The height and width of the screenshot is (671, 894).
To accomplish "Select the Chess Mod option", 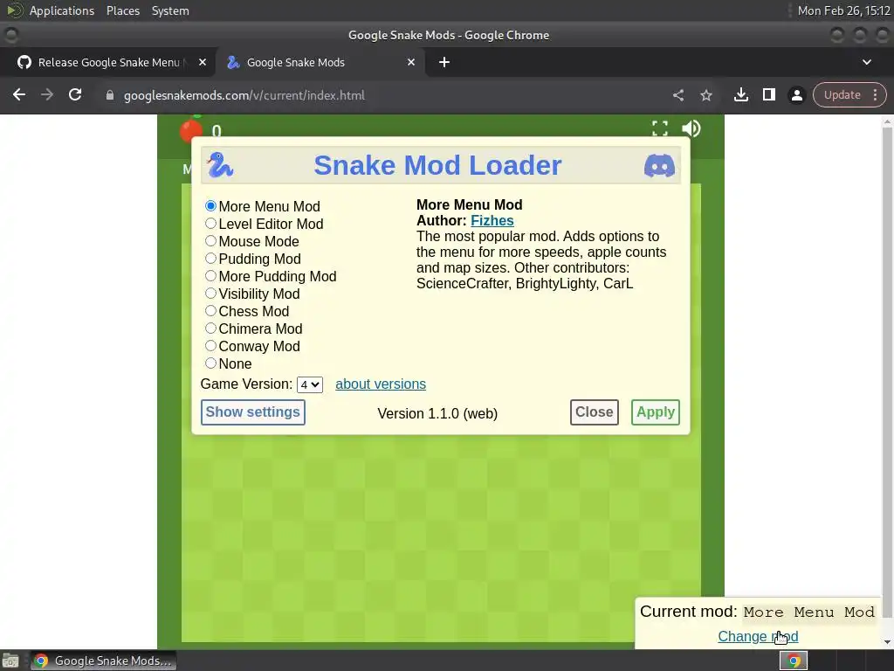I will (210, 311).
